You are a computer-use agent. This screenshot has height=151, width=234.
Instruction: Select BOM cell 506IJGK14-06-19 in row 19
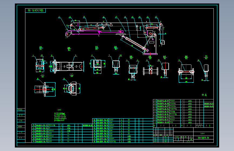click(42, 141)
